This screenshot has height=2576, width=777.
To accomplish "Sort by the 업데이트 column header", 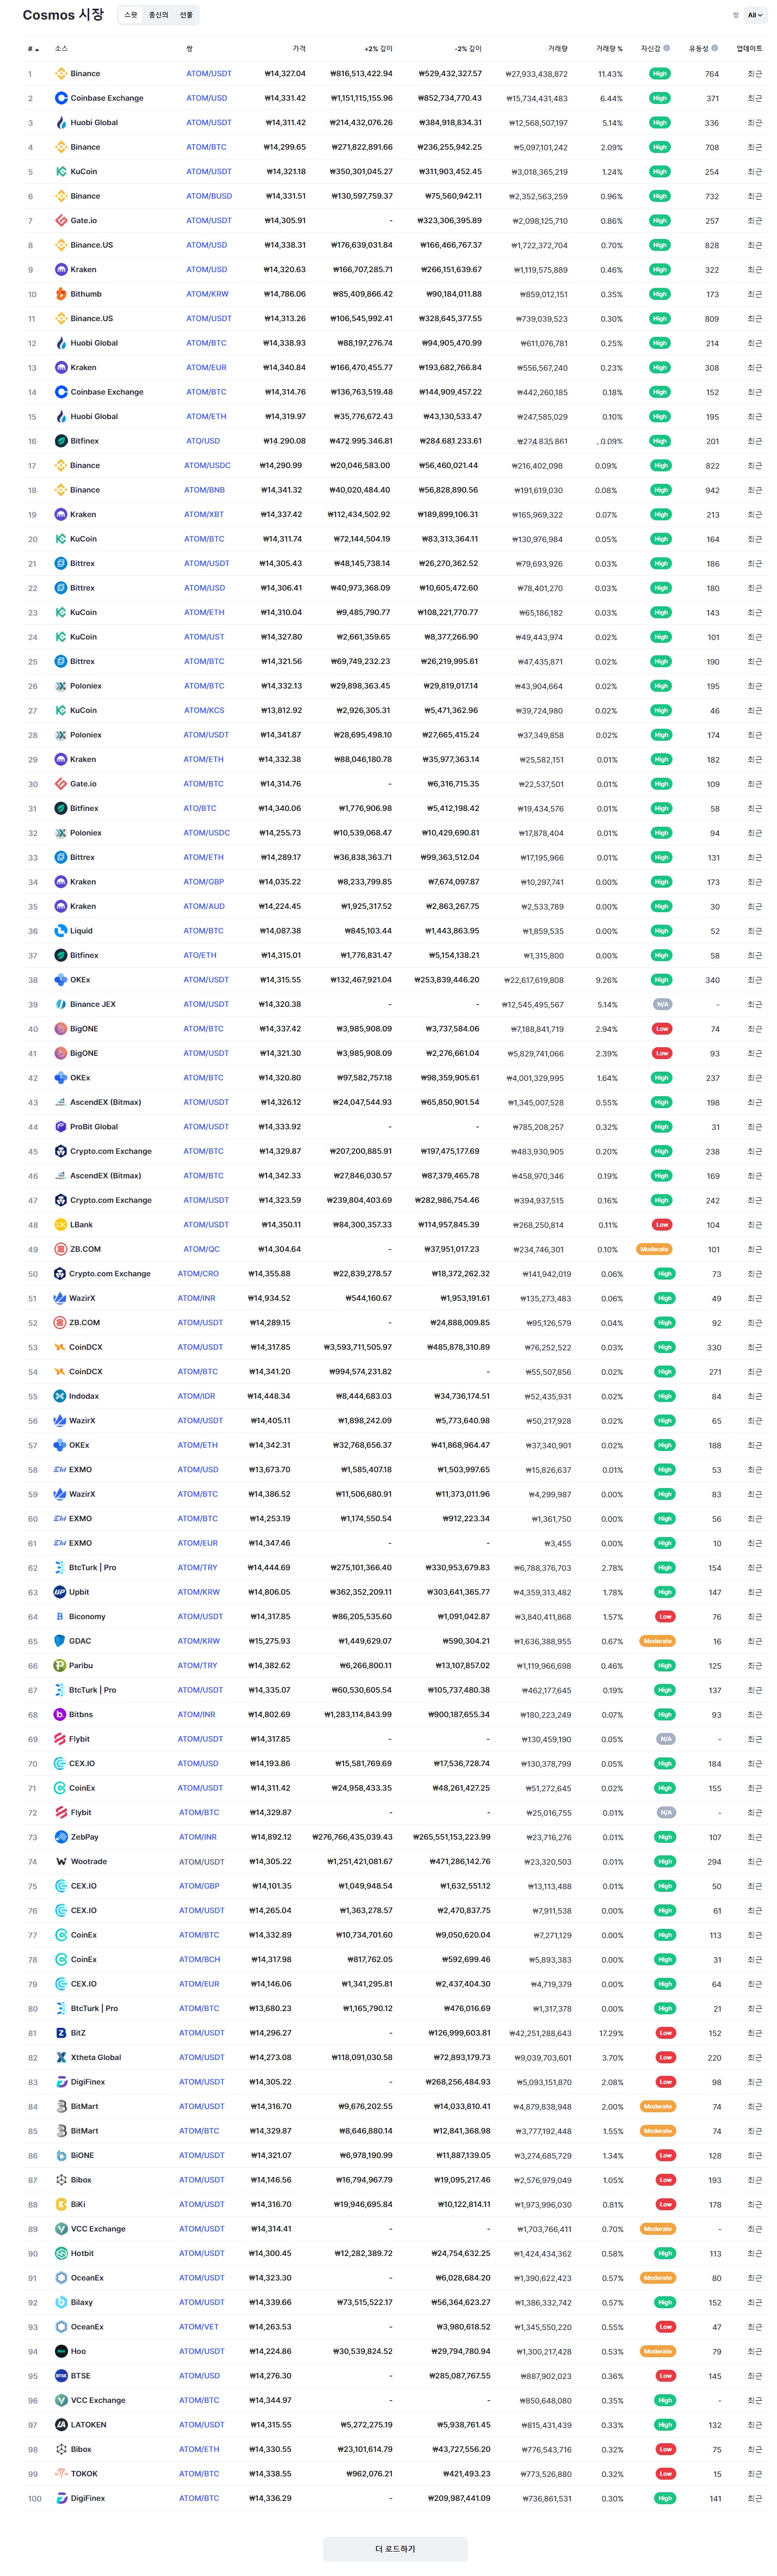I will coord(749,49).
